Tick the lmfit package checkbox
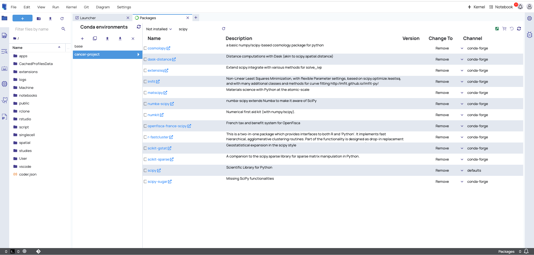 click(x=145, y=81)
